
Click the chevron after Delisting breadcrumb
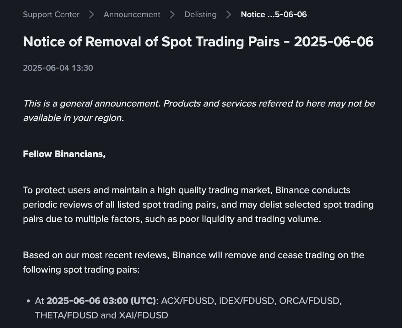229,14
